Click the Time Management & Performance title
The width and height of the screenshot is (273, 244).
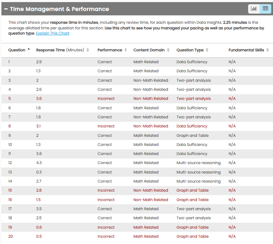pos(59,9)
